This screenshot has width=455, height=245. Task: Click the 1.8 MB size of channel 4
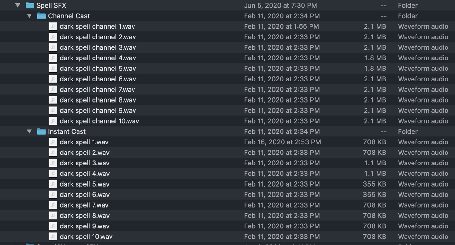click(x=375, y=58)
